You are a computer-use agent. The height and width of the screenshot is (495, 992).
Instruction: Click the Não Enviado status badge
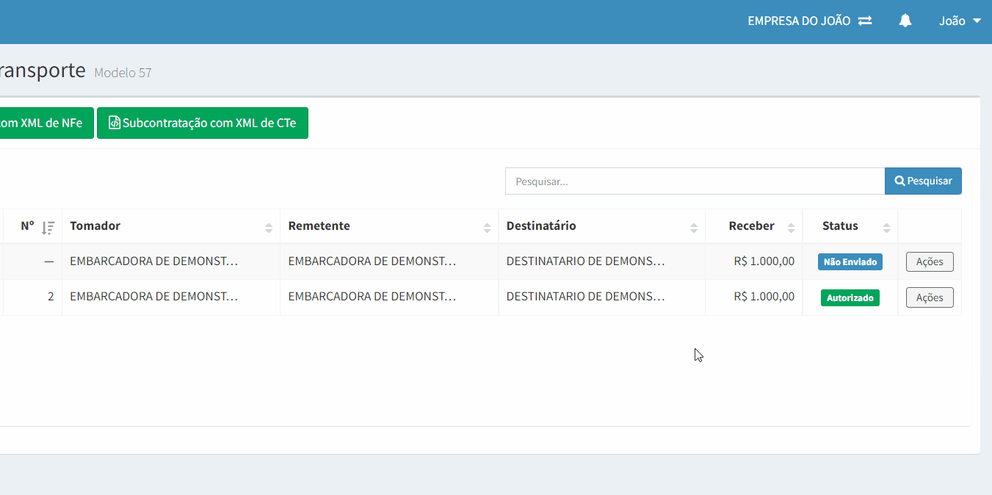850,262
